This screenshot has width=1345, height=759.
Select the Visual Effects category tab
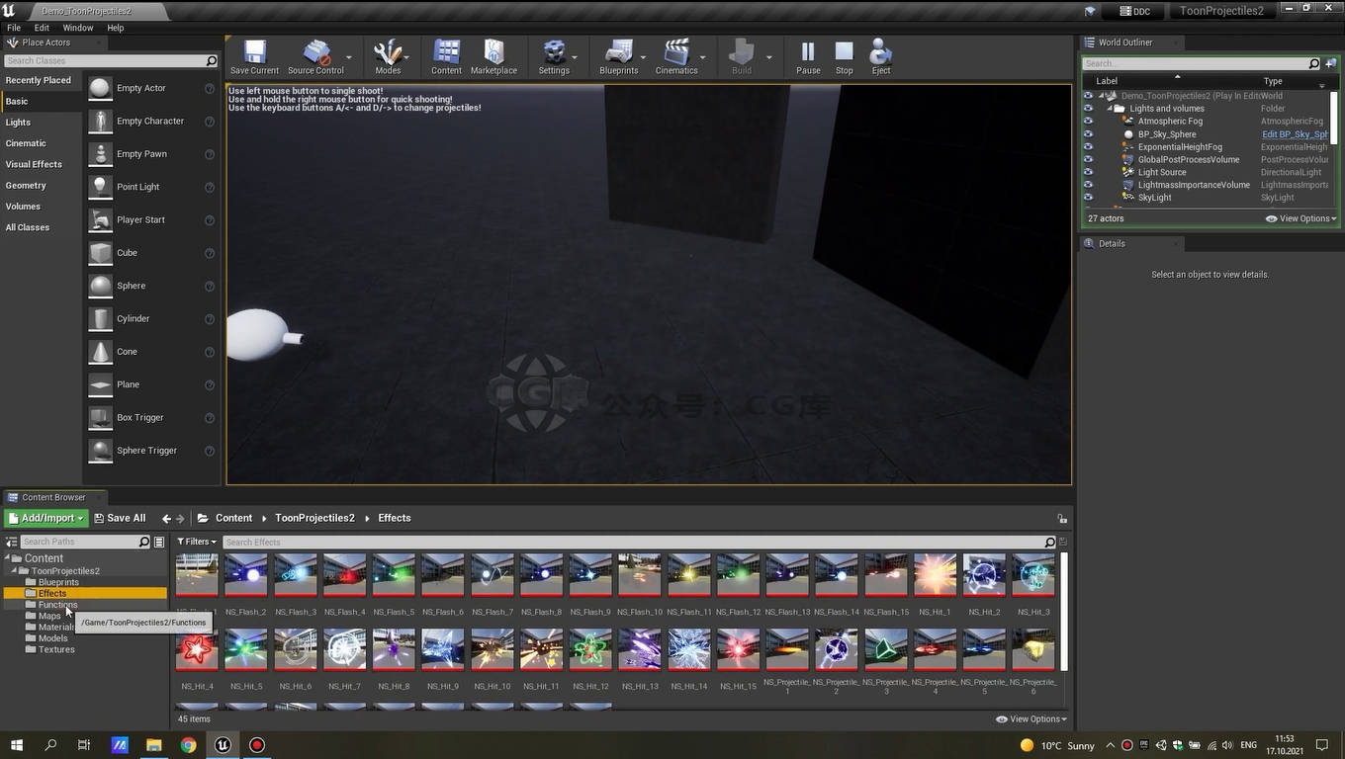coord(34,164)
